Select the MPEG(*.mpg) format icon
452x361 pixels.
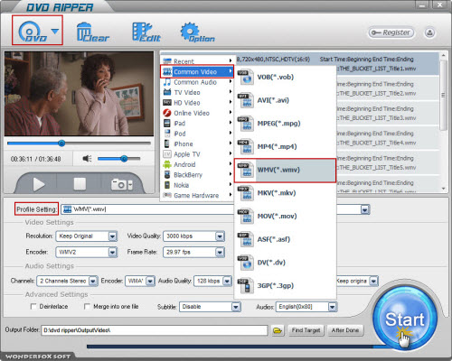click(x=246, y=124)
